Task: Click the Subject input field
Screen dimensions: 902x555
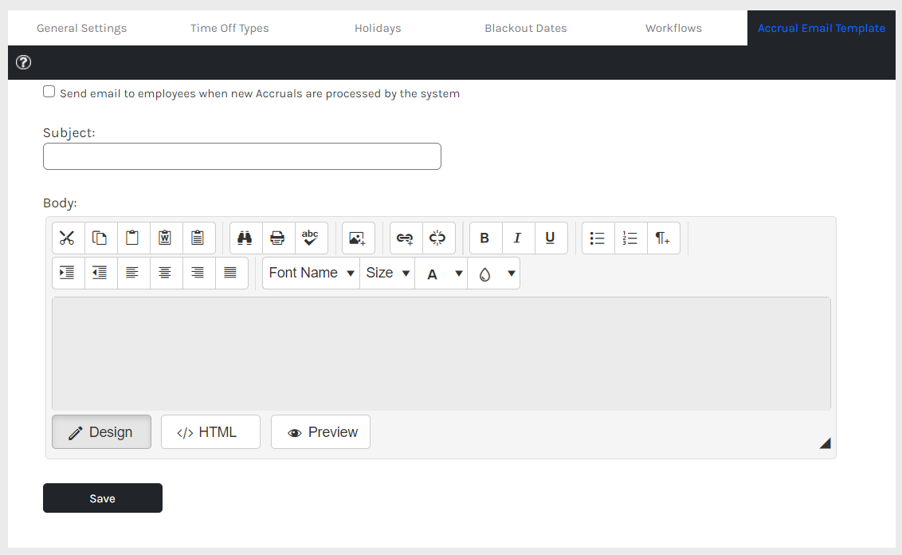Action: coord(241,156)
